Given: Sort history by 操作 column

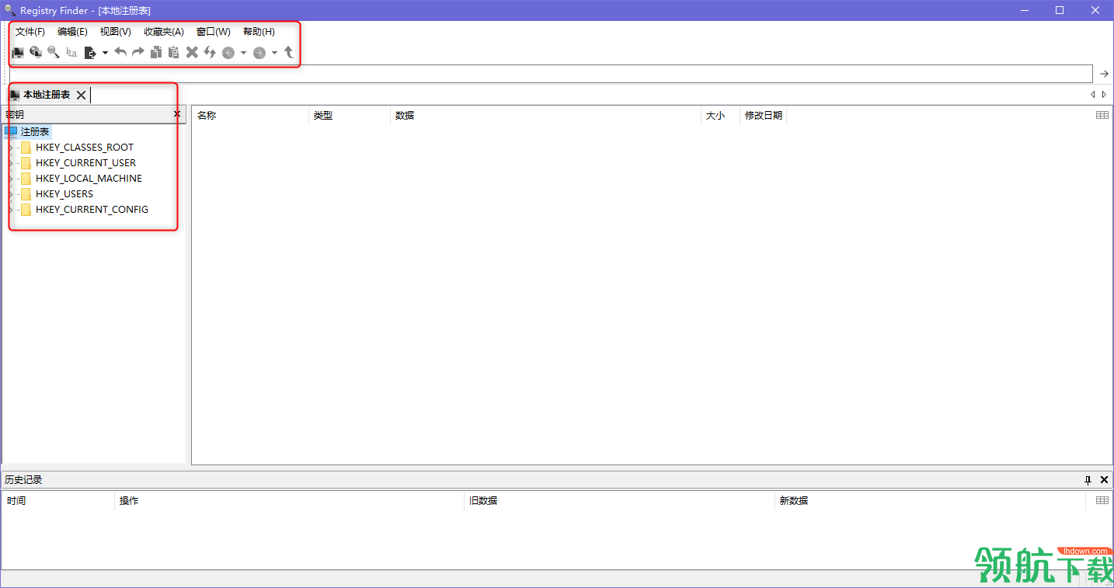Looking at the screenshot, I should [x=289, y=501].
